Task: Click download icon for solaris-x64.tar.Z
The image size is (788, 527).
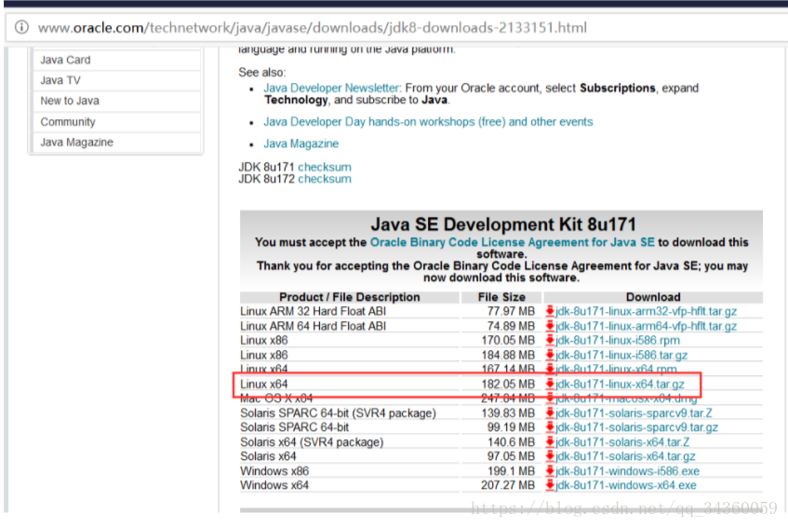Action: pos(550,442)
